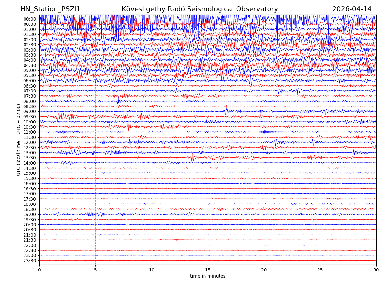Select the 00:00 time row label
This screenshot has width=392, height=294.
(x=29, y=19)
